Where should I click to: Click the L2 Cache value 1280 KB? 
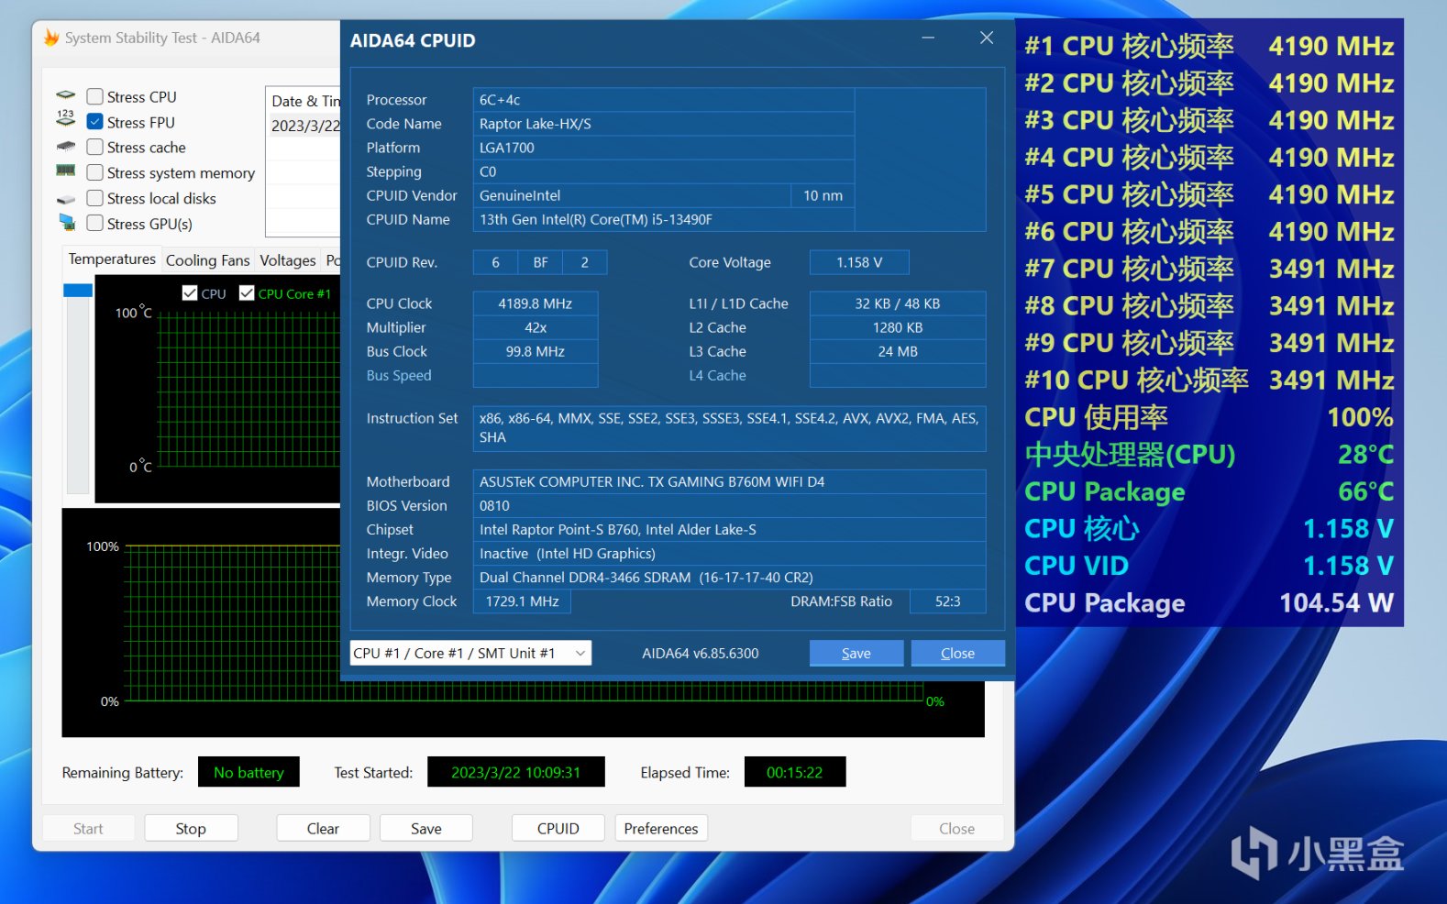pos(898,327)
